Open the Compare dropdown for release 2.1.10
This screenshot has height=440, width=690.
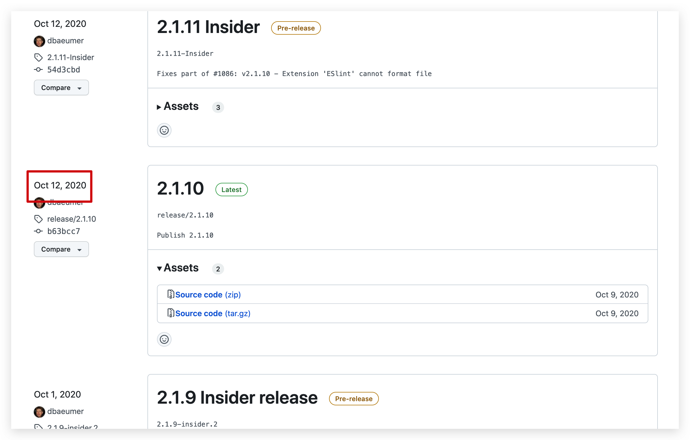[x=61, y=249]
